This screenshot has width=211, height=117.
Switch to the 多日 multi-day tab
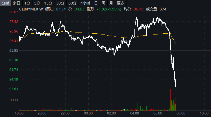tap(16, 3)
